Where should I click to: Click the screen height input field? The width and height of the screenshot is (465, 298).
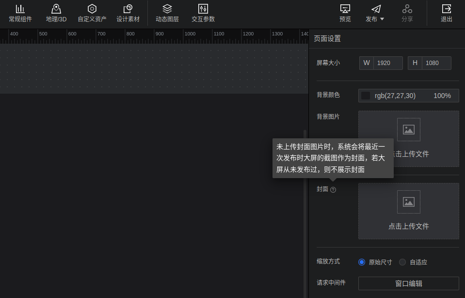tap(436, 63)
